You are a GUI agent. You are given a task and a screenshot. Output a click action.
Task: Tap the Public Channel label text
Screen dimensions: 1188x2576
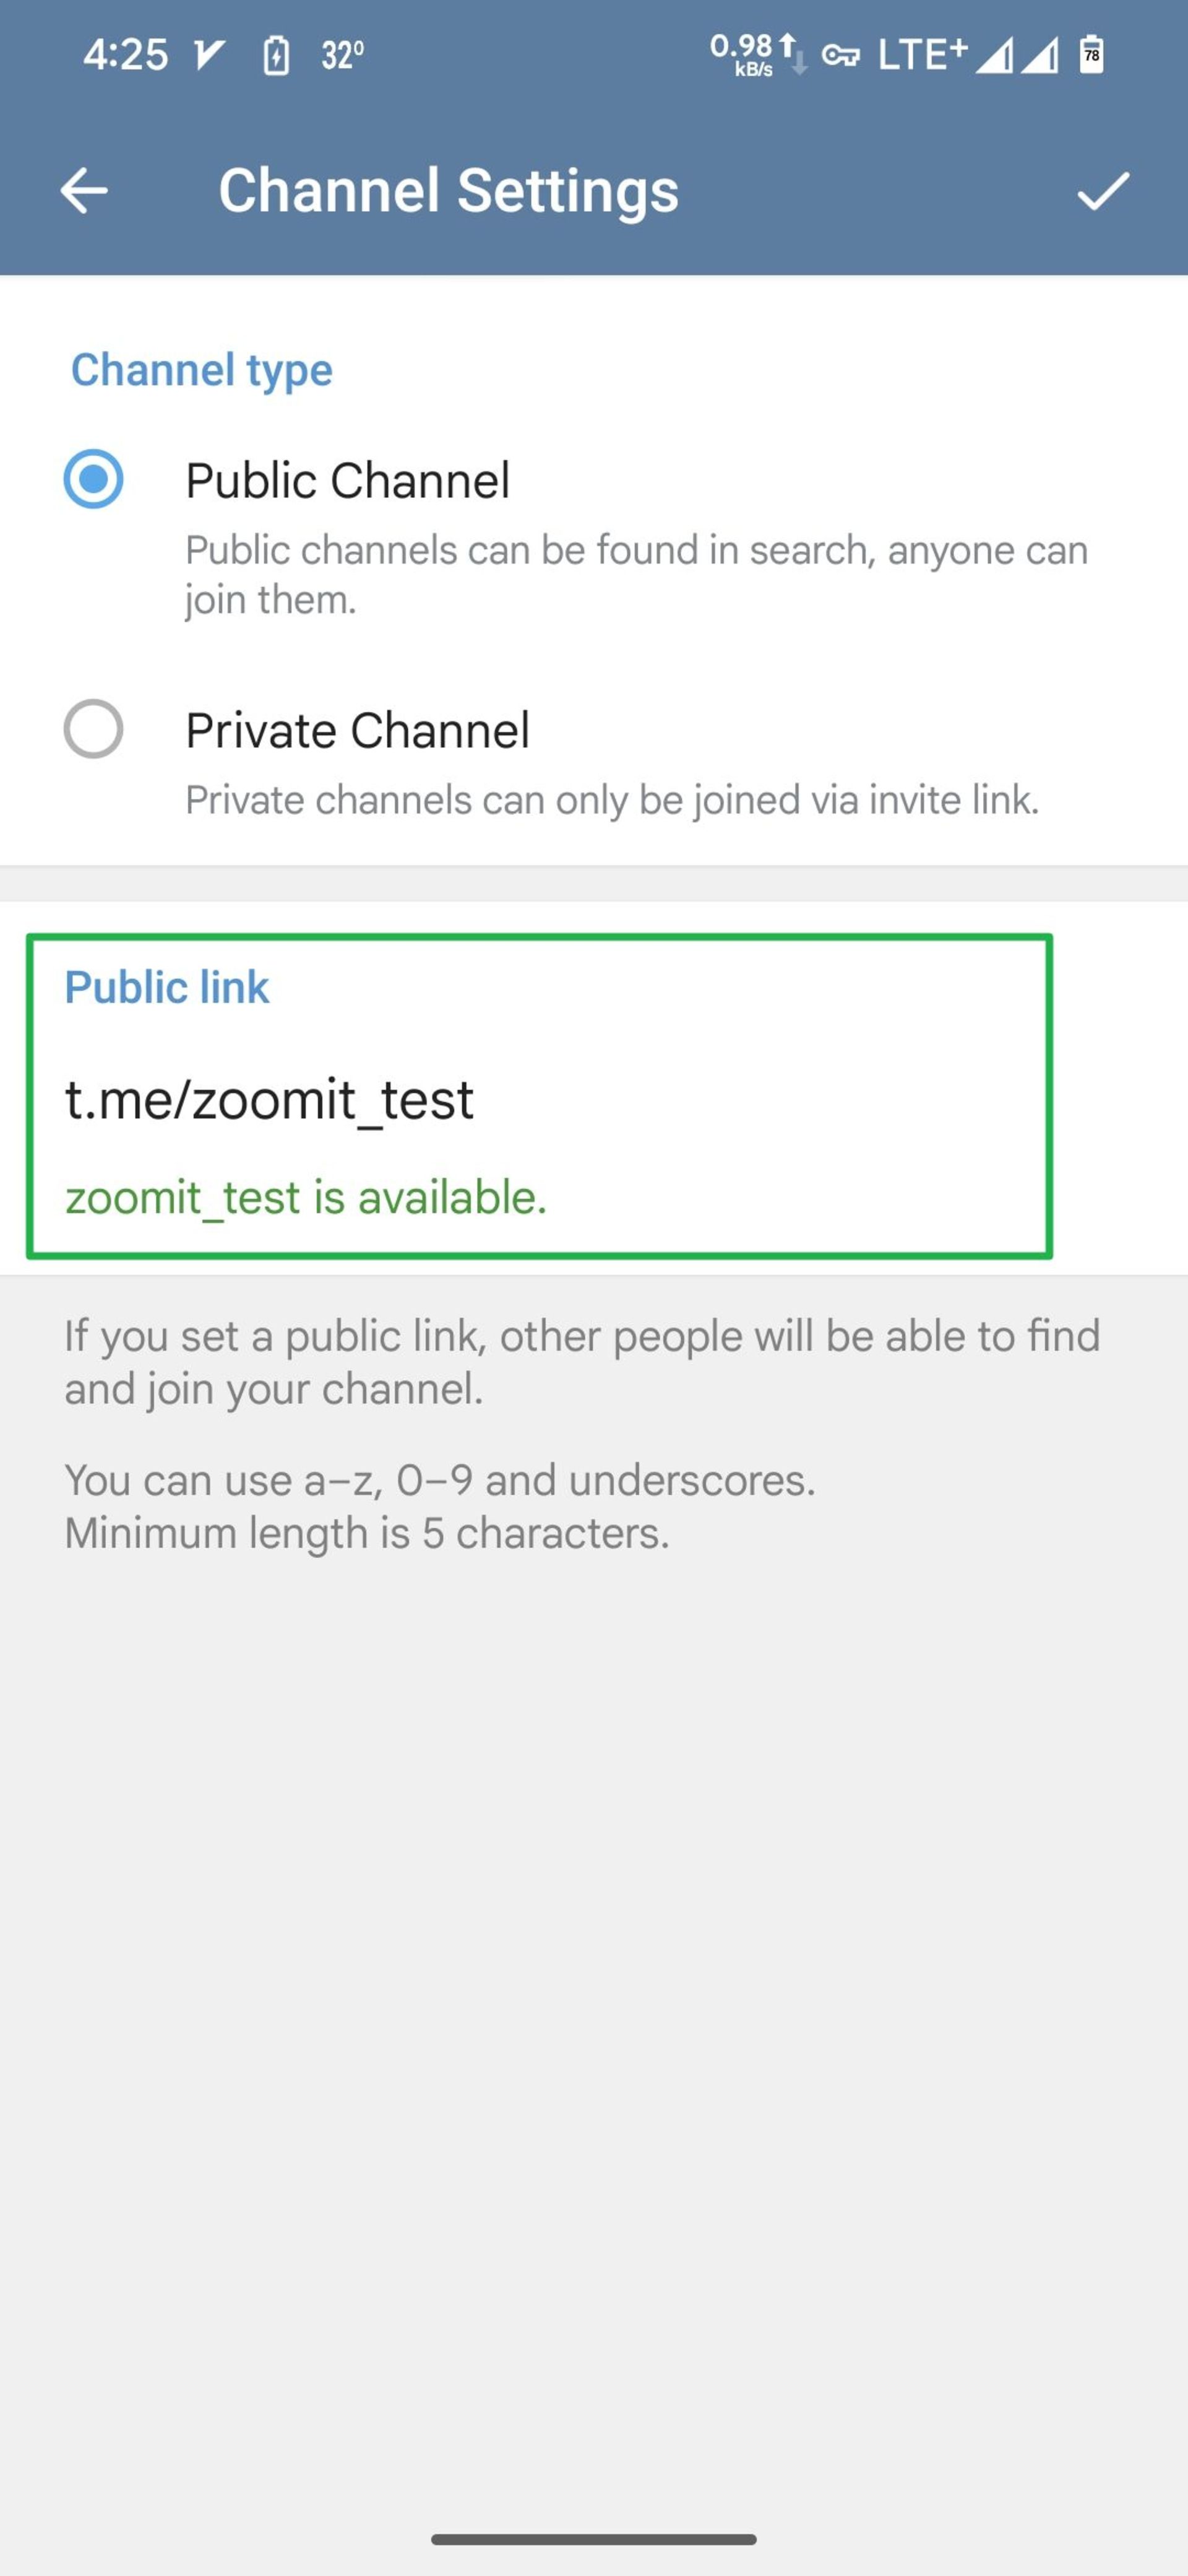(346, 480)
